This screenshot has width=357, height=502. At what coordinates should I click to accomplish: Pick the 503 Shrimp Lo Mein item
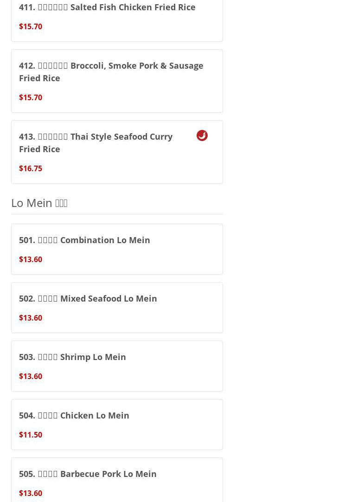click(72, 357)
